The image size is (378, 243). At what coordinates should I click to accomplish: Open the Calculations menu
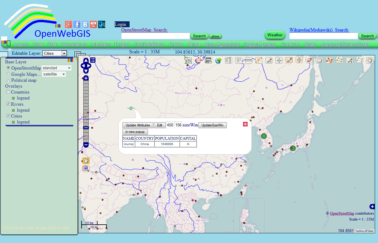coord(74,44)
